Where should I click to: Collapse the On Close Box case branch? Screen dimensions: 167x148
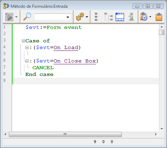click(x=27, y=61)
